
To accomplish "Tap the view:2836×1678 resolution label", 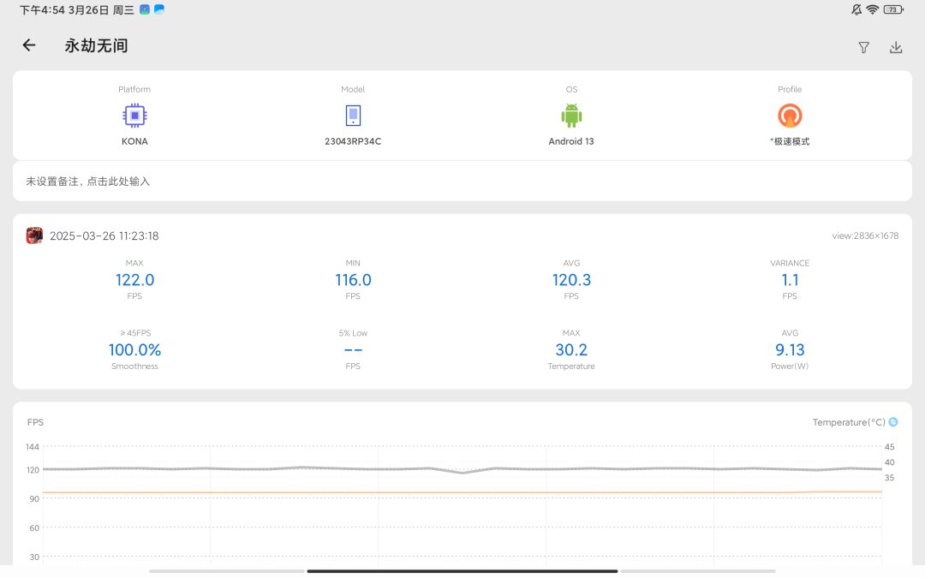I will tap(865, 236).
